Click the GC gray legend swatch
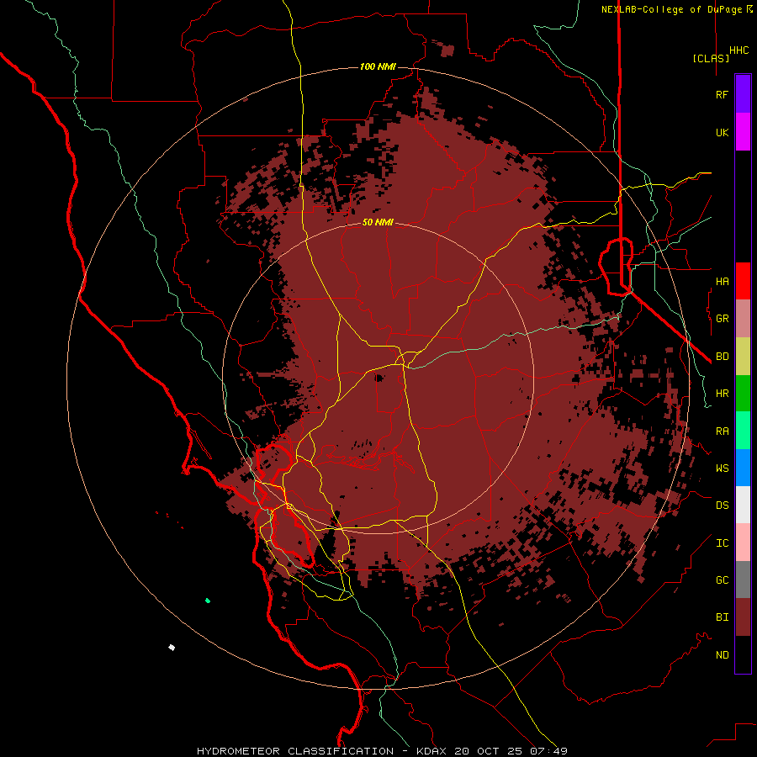 (x=743, y=580)
